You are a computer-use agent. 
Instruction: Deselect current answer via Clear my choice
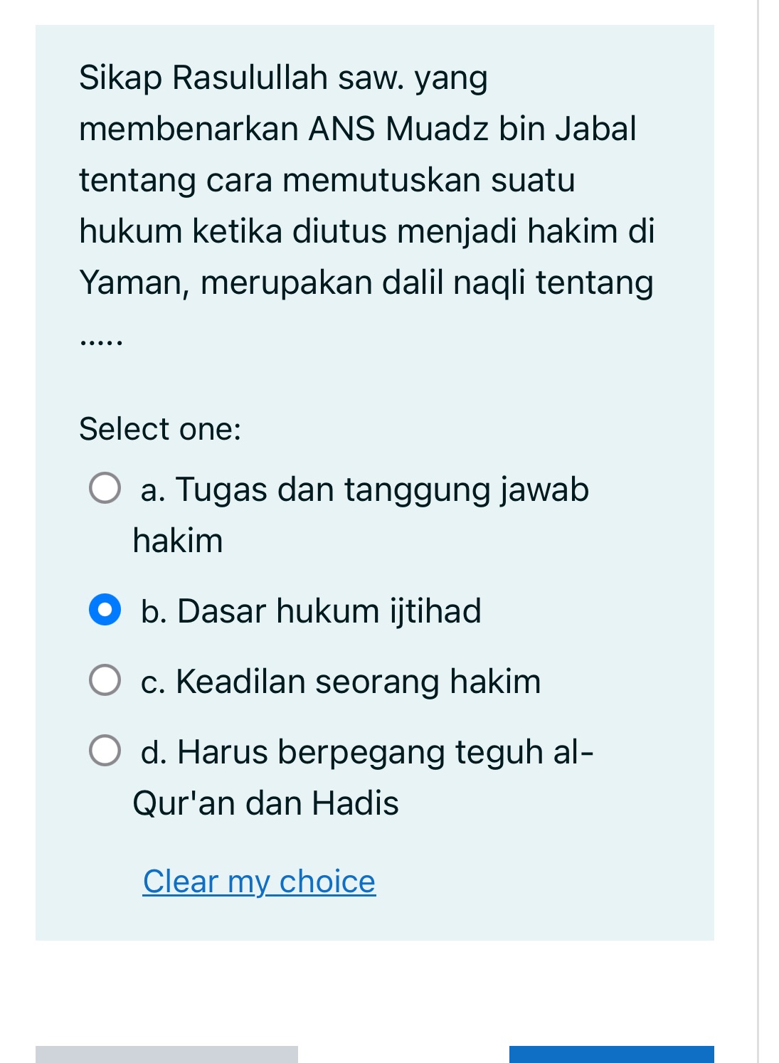coord(259,881)
